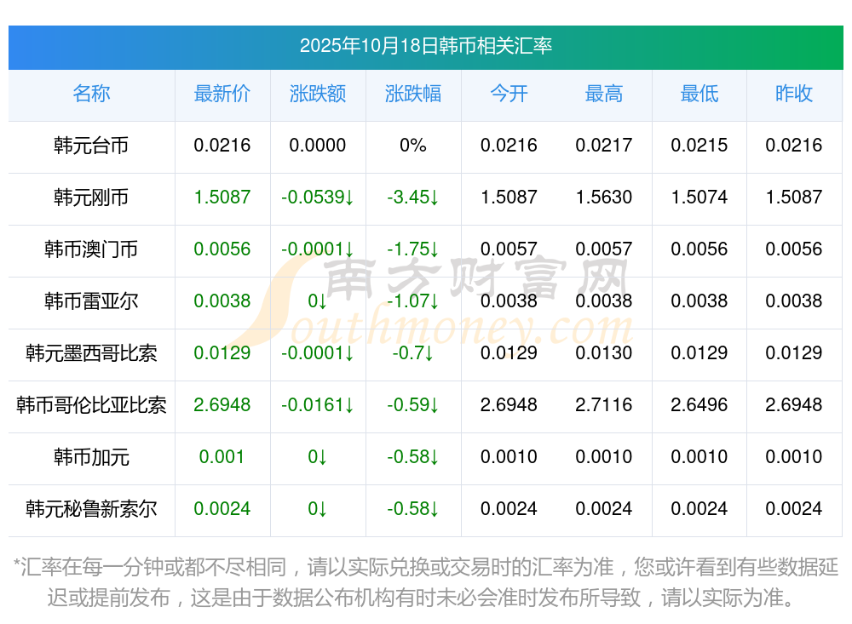
Task: Click the 今开 column header
Action: (x=509, y=94)
